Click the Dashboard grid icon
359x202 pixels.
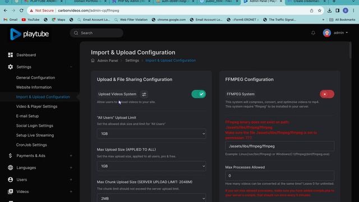[x=10, y=55]
